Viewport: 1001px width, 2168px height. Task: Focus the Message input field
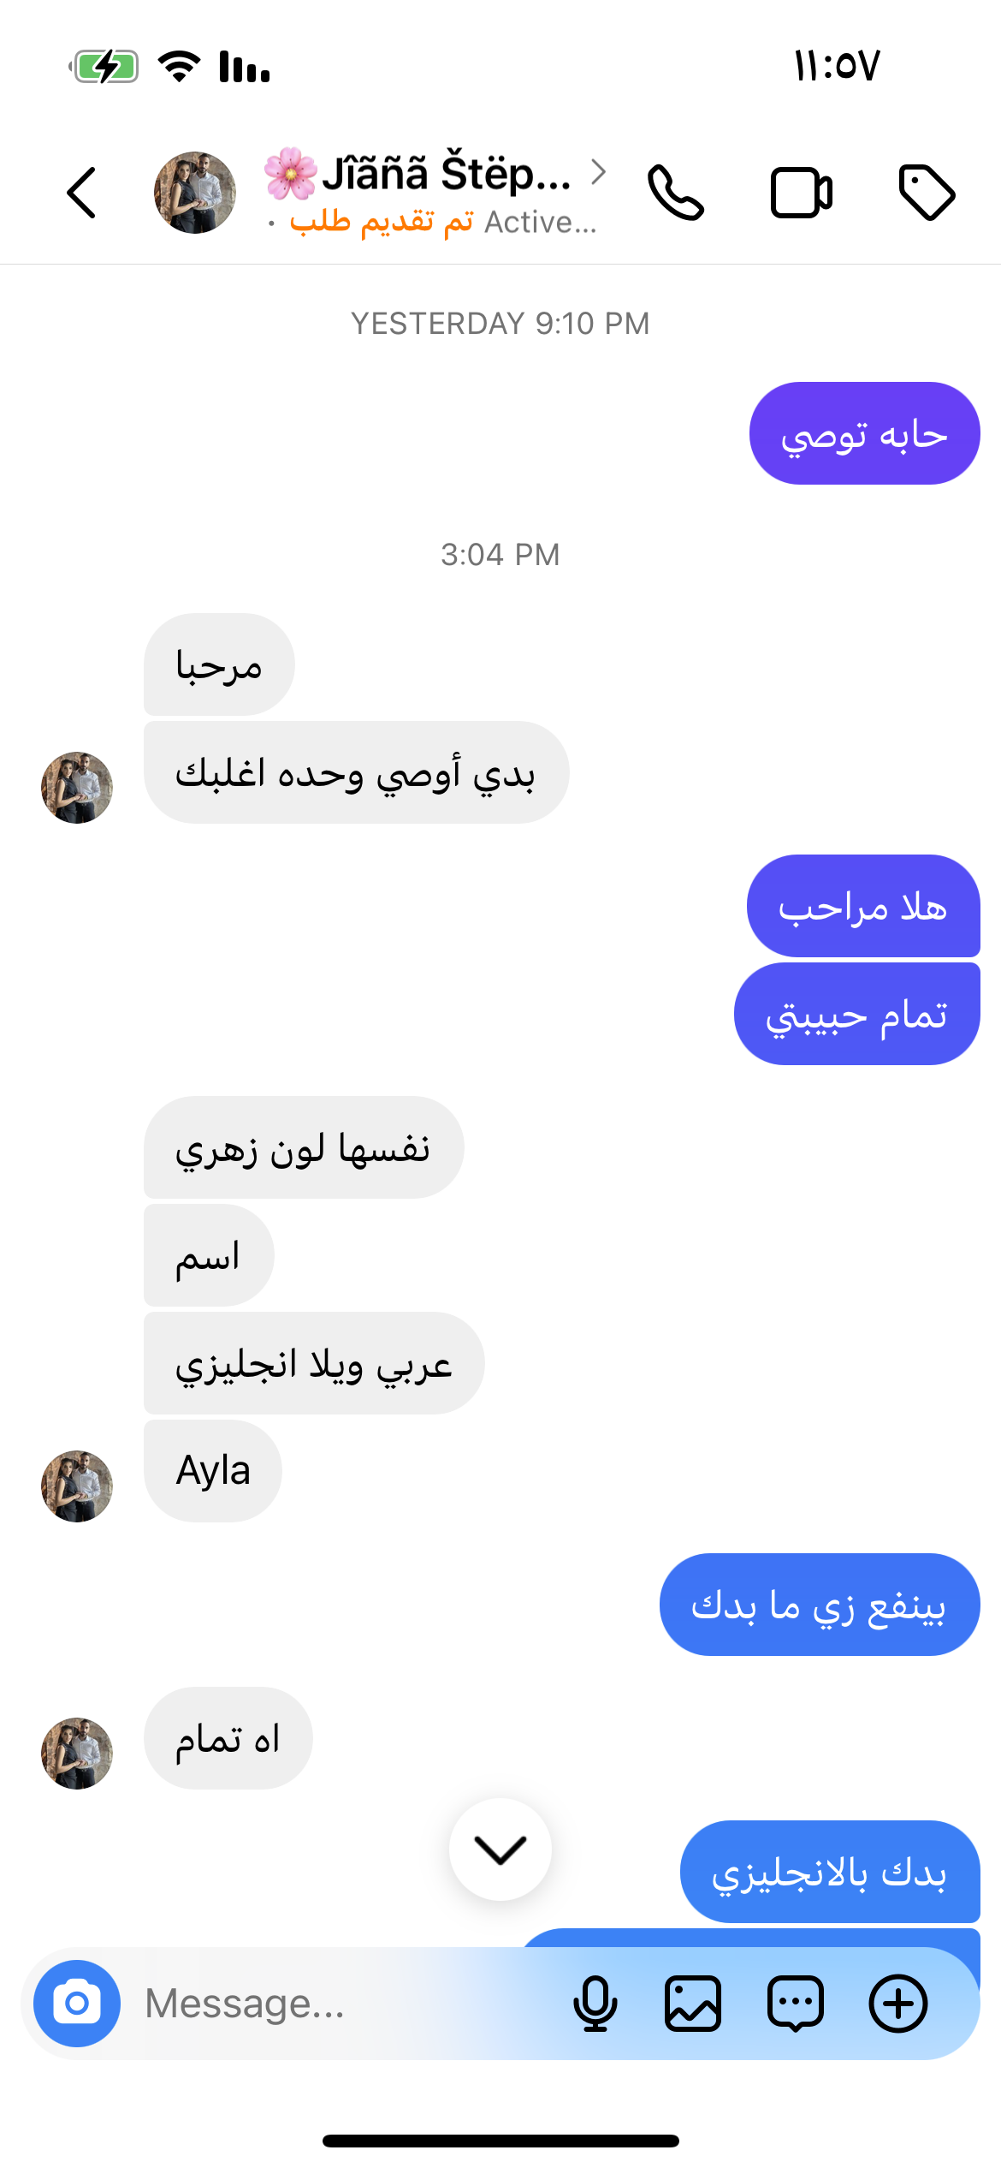pos(342,2004)
